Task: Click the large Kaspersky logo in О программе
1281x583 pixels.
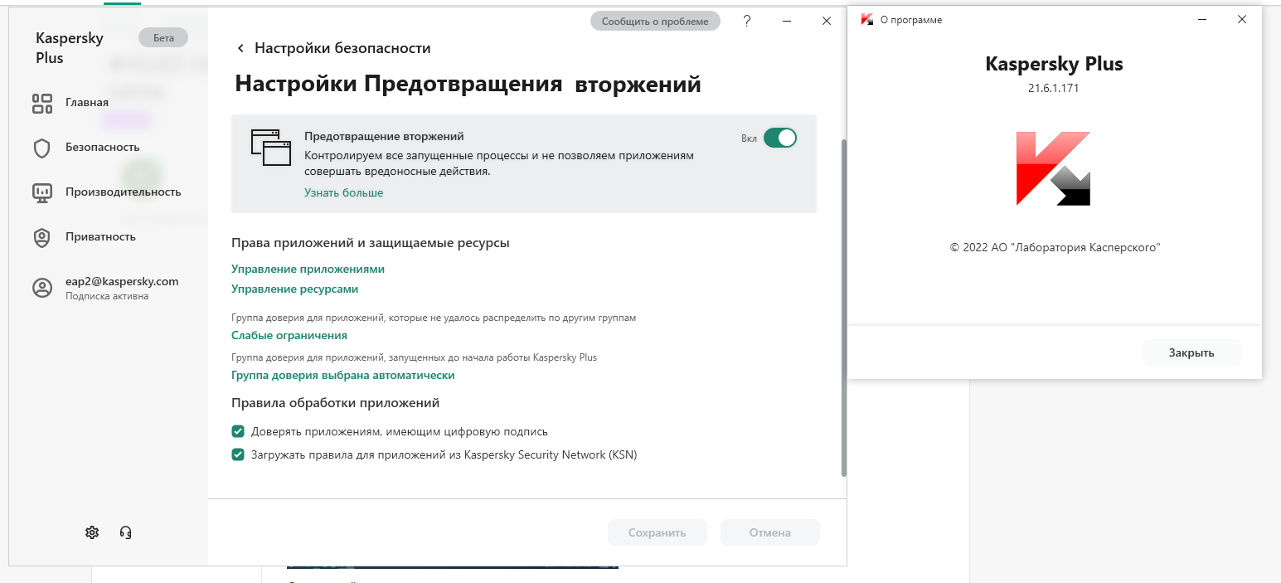Action: click(1053, 168)
